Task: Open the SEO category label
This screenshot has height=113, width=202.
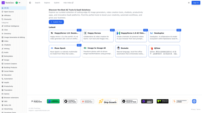Action: tap(6, 101)
